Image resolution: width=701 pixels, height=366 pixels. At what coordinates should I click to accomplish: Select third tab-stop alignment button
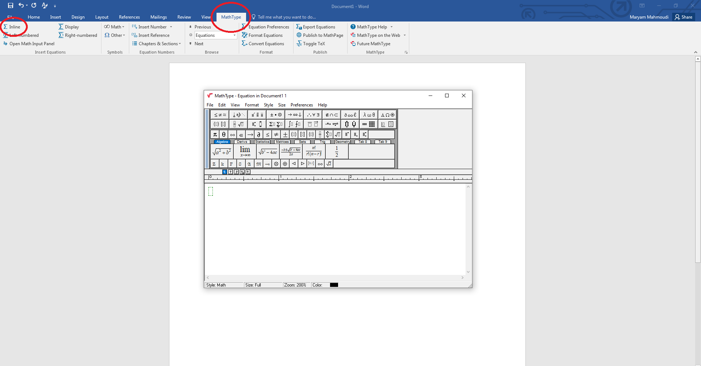coord(236,172)
